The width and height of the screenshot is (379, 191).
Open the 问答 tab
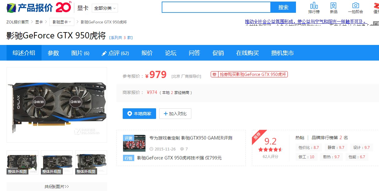point(194,53)
